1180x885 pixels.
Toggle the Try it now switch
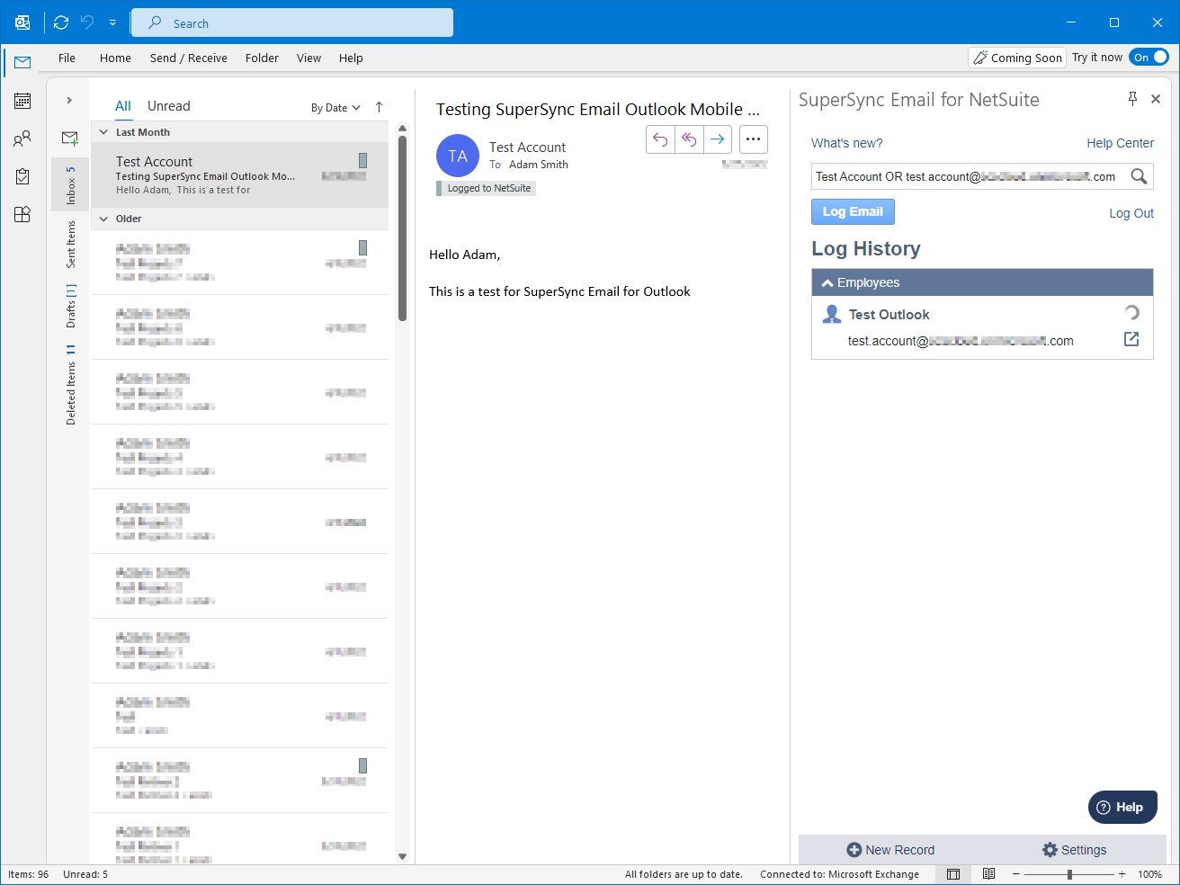(x=1149, y=58)
